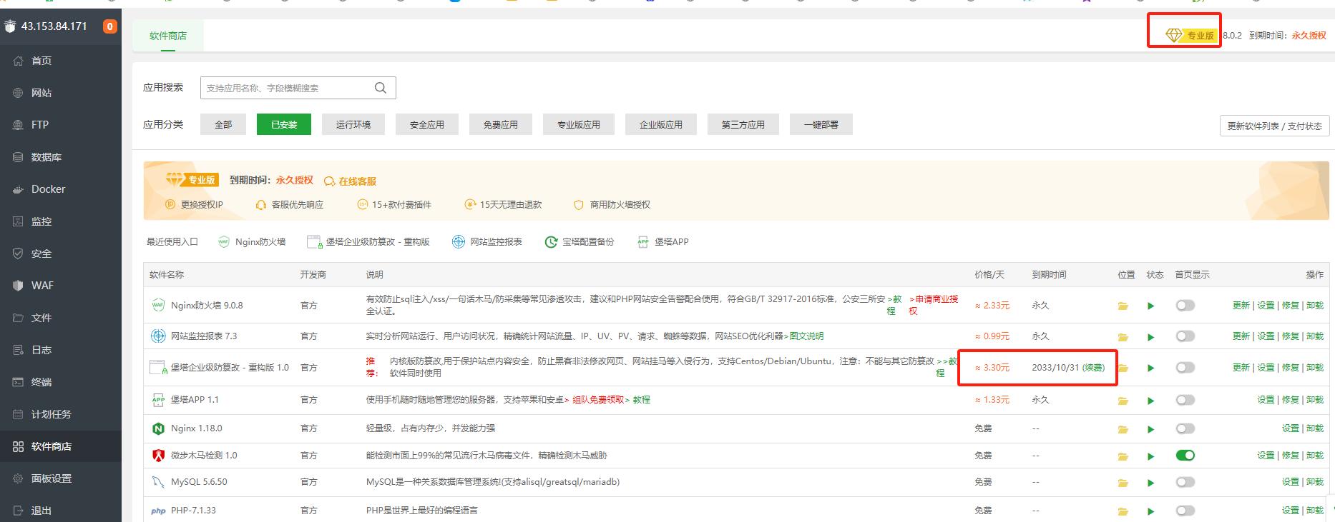Toggle 首页显示 for 网站监控报表 7.3
1335x522 pixels.
(x=1185, y=336)
